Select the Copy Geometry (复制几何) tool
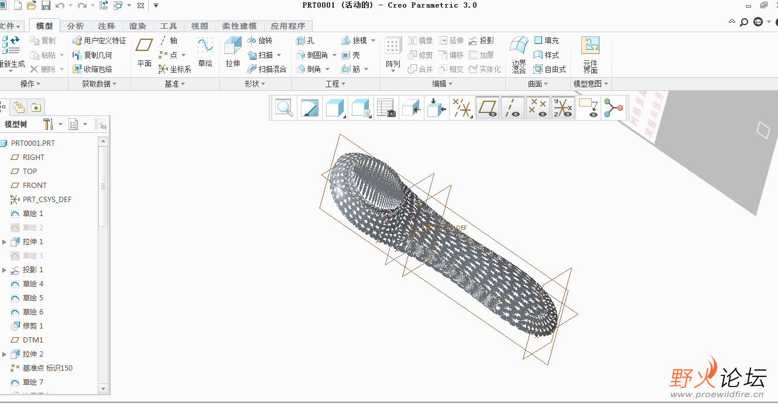 click(x=92, y=55)
